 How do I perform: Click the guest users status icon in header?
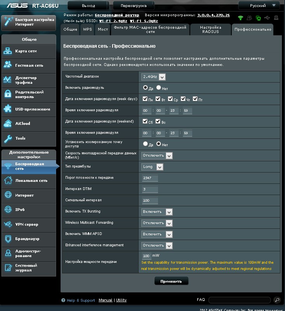pos(249,18)
